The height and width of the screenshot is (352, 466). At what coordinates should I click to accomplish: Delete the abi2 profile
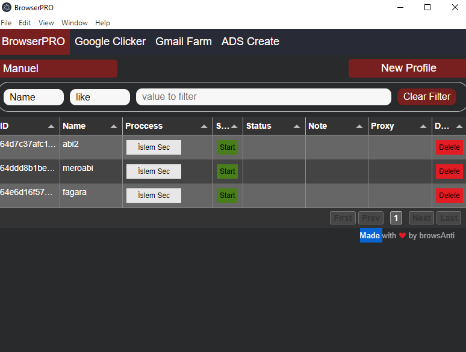tap(449, 147)
